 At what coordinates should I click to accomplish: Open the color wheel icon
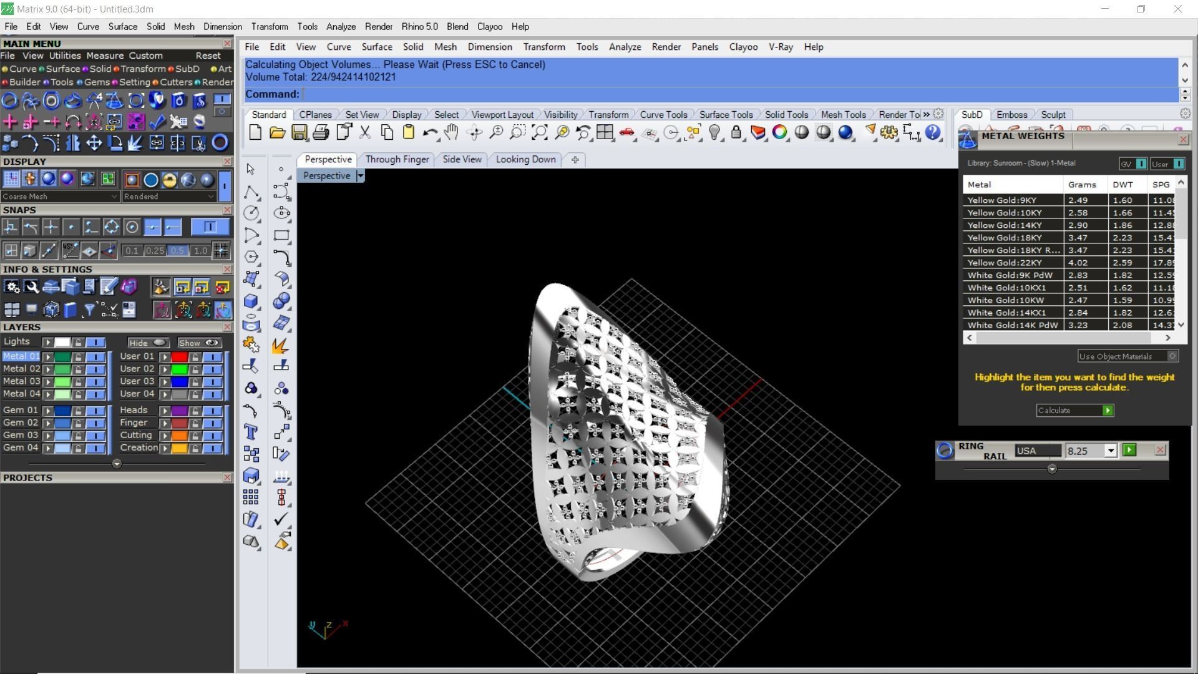click(x=779, y=132)
